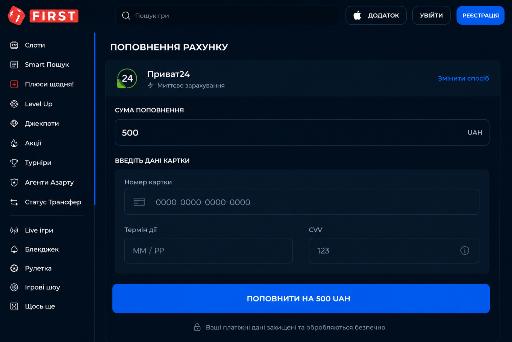Viewport: 512px width, 342px height.
Task: Click the УВІЙТИ login button
Action: (431, 15)
